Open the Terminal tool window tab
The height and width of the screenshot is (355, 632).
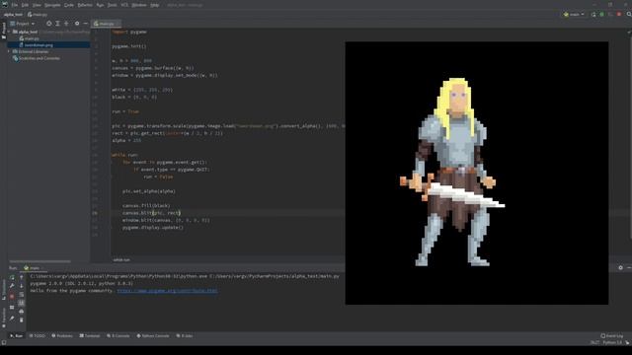point(90,335)
